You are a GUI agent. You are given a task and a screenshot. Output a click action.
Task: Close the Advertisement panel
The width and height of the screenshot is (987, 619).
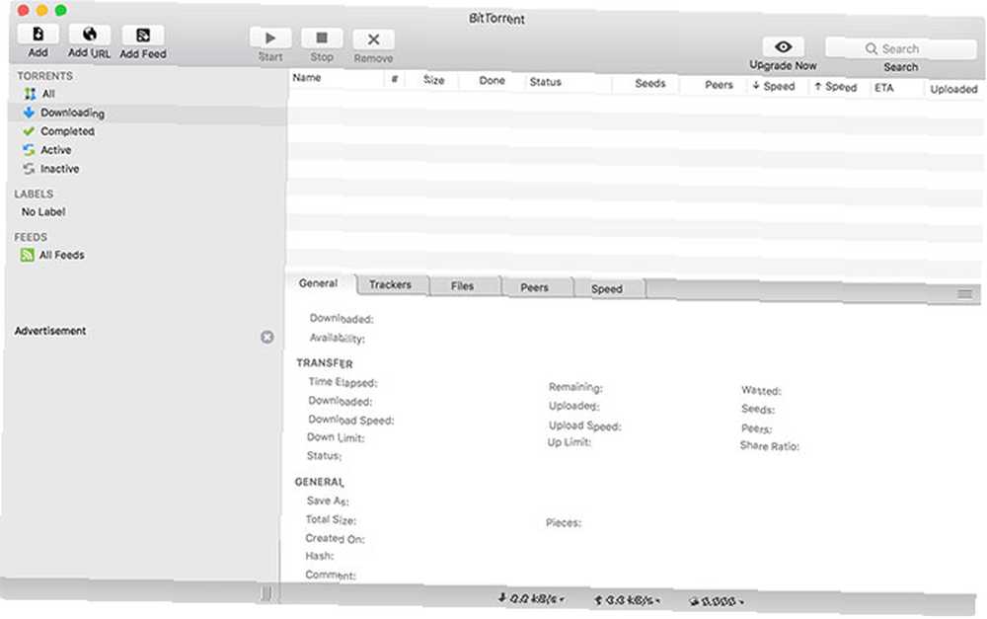[266, 337]
